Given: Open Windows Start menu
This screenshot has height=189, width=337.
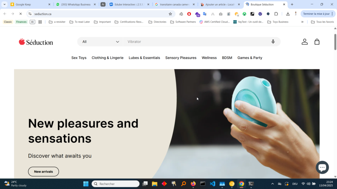Looking at the screenshot, I should (86, 184).
